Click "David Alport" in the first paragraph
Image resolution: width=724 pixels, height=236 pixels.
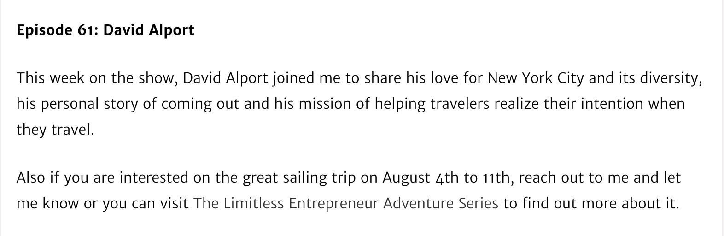[x=226, y=78]
